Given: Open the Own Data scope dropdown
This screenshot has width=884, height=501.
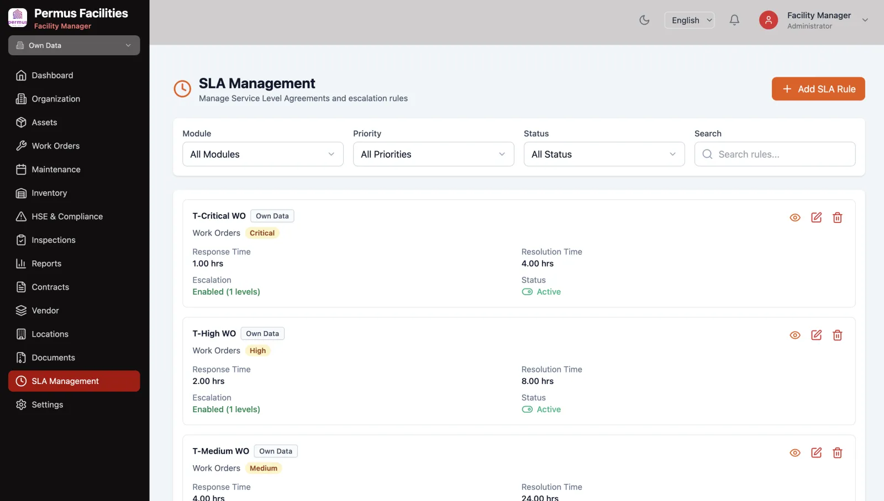Looking at the screenshot, I should point(74,45).
